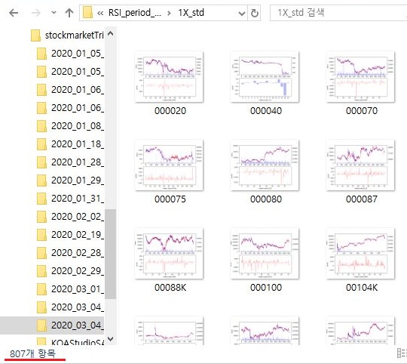This screenshot has height=364, width=407.
Task: Click the 1X_std search box
Action: point(338,13)
